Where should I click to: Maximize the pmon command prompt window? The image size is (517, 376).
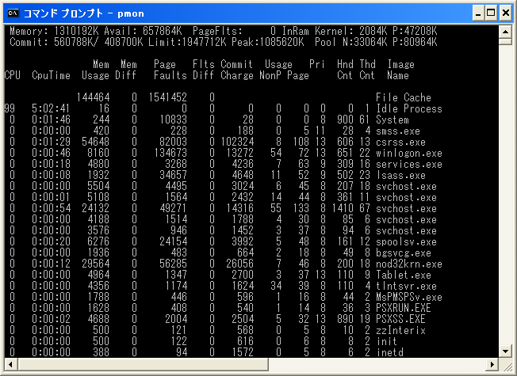pos(491,13)
